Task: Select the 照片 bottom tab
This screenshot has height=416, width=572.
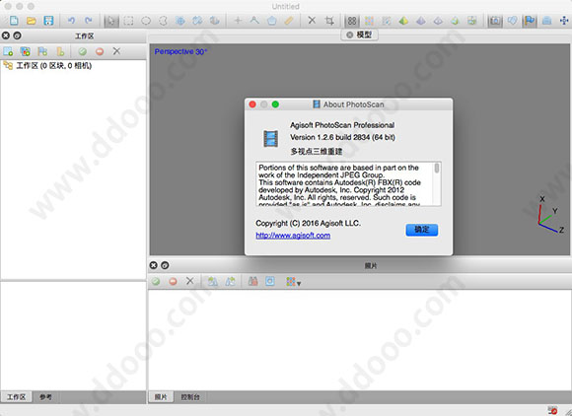Action: 161,397
